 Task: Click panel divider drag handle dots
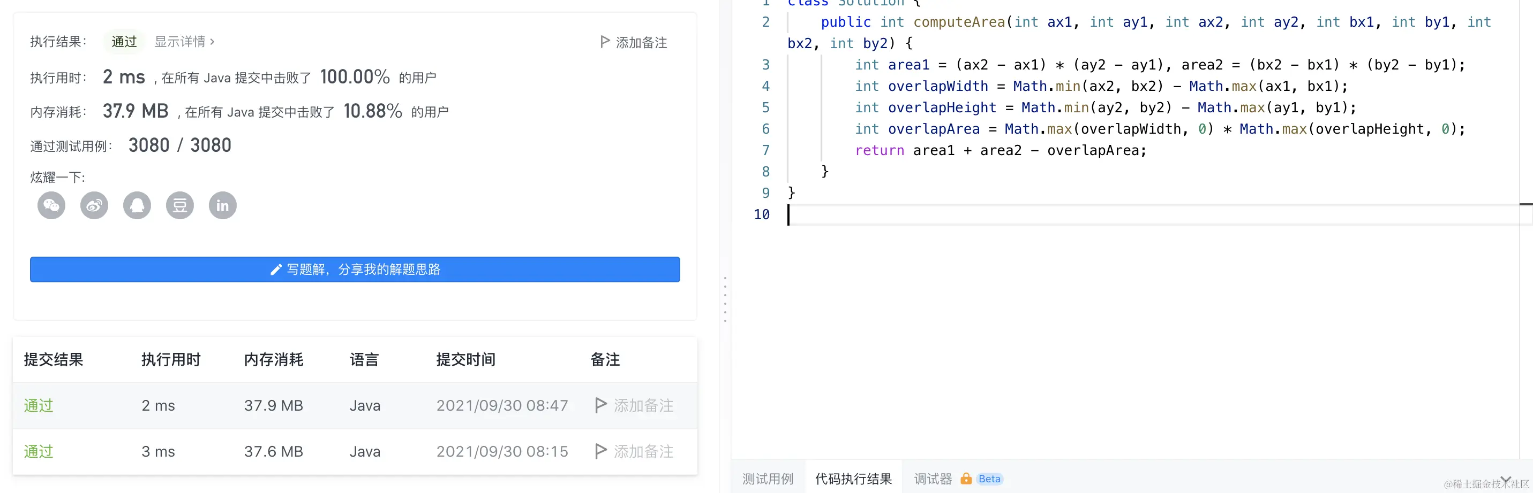(x=725, y=299)
